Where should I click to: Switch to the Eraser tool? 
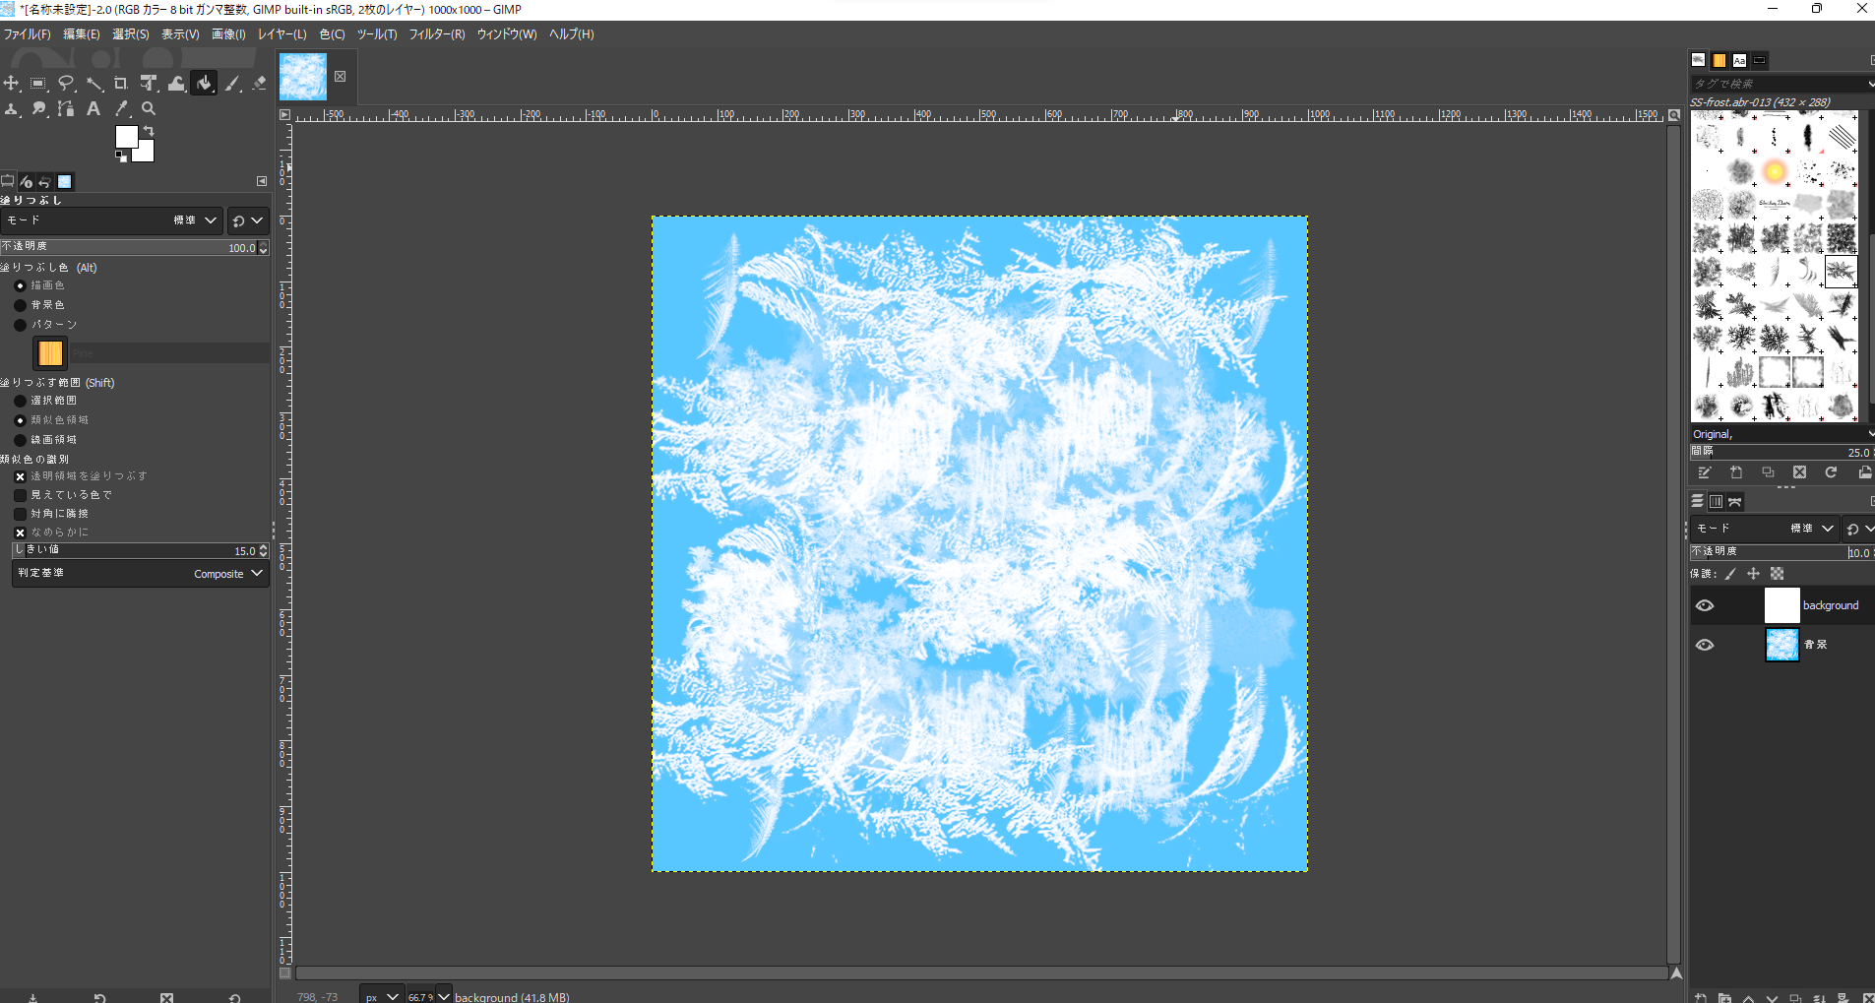coord(259,84)
